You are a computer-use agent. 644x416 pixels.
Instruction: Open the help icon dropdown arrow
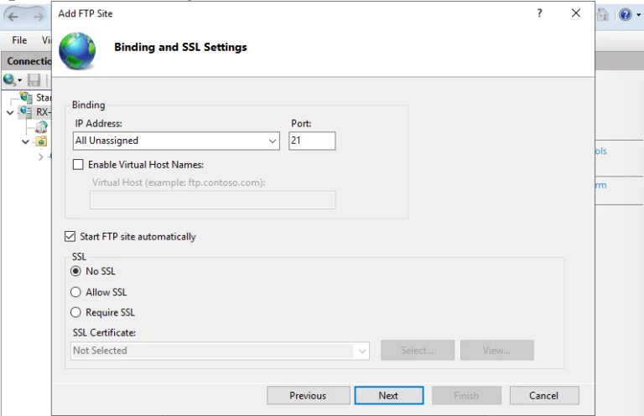click(x=638, y=15)
